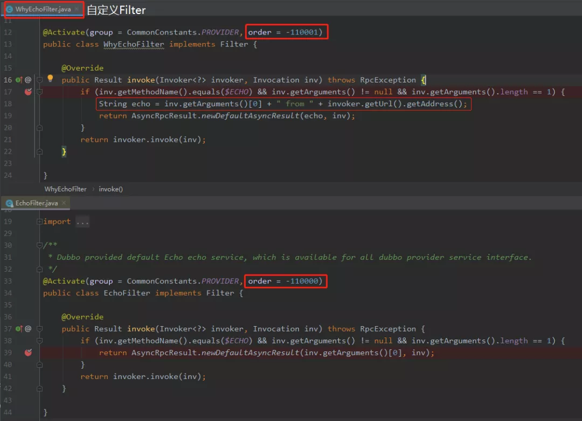Click the " from " string literal on line 18

[x=295, y=103]
